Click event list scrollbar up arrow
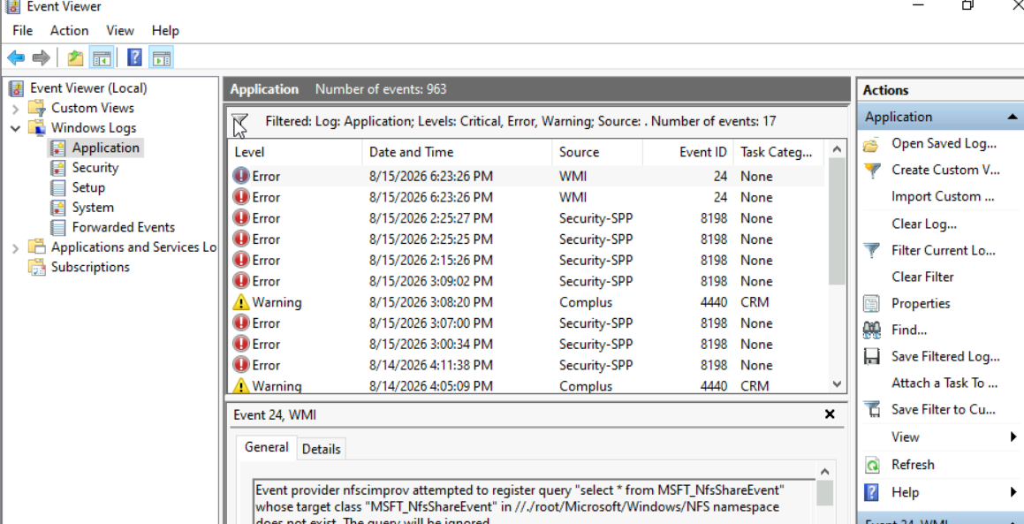Image resolution: width=1024 pixels, height=524 pixels. pos(837,149)
